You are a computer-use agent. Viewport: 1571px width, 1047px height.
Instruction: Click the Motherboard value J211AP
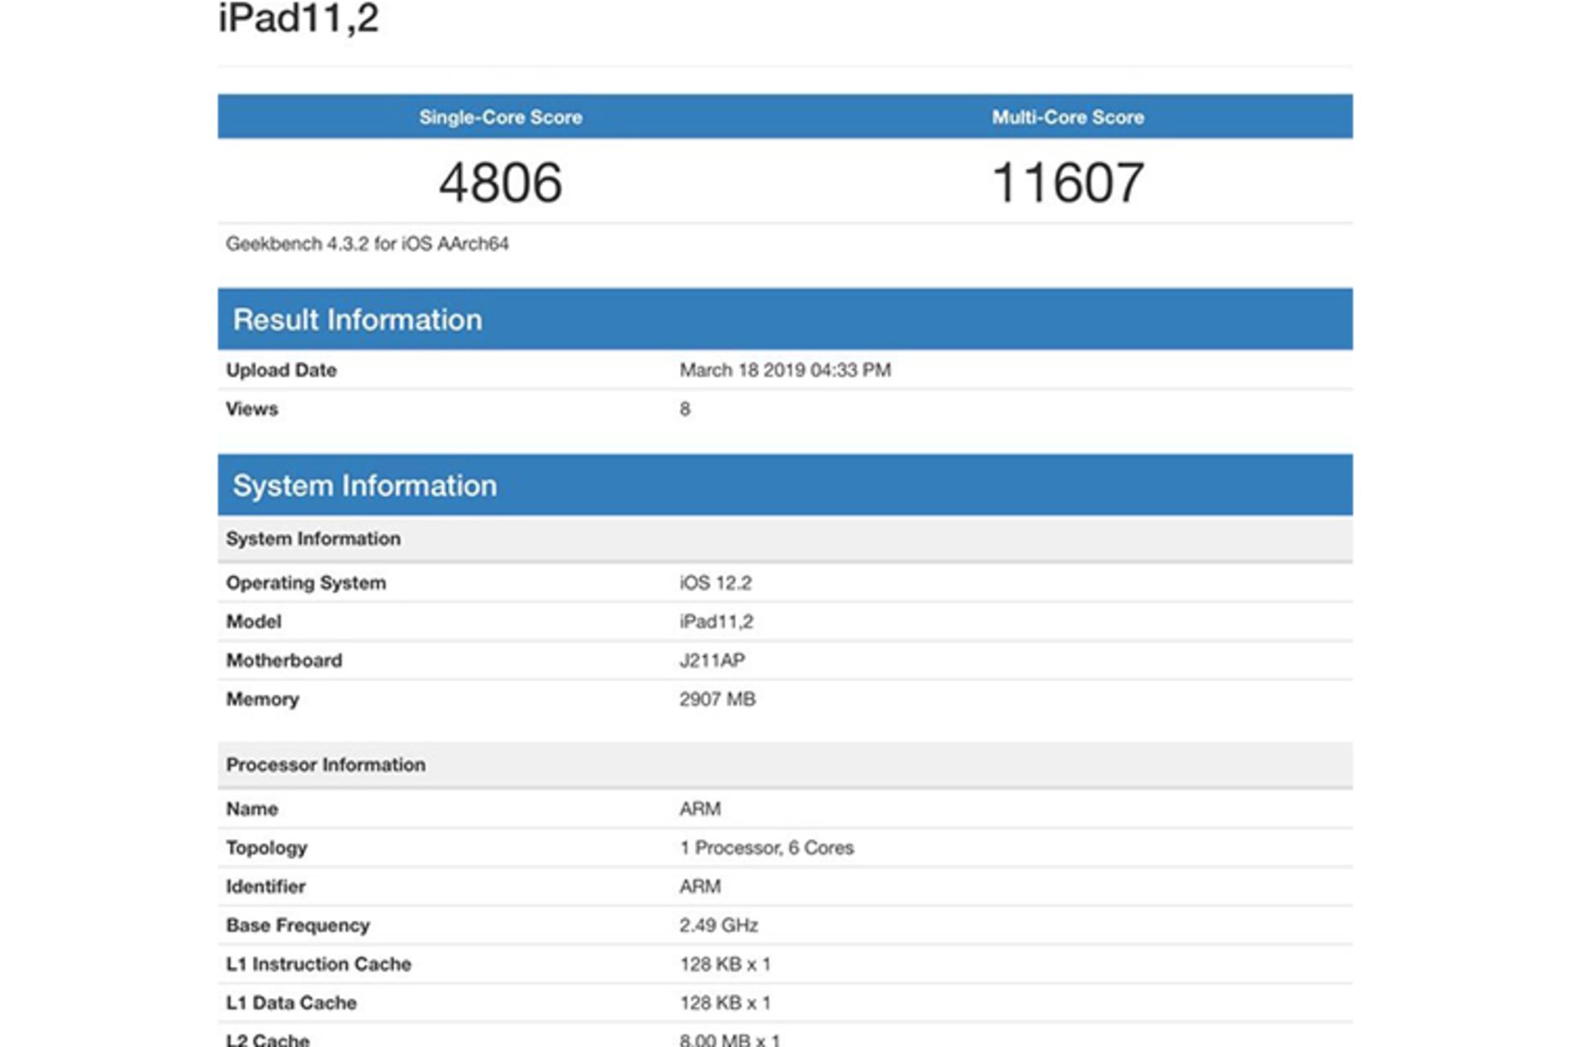click(712, 660)
